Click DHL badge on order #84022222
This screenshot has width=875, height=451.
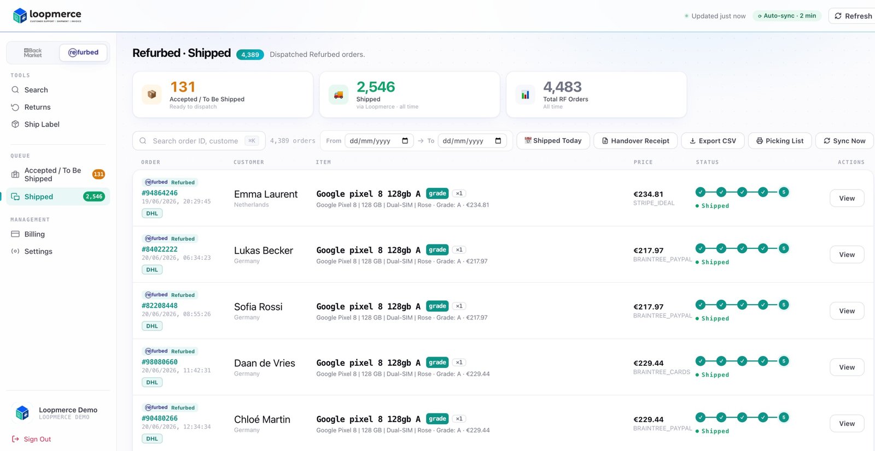(x=152, y=270)
